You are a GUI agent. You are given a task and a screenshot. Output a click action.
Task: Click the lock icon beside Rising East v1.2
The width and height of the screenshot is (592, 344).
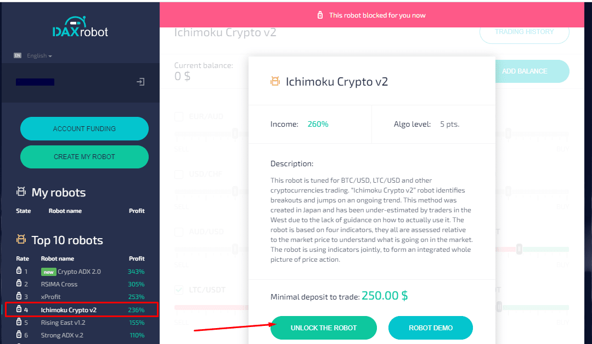pos(19,322)
